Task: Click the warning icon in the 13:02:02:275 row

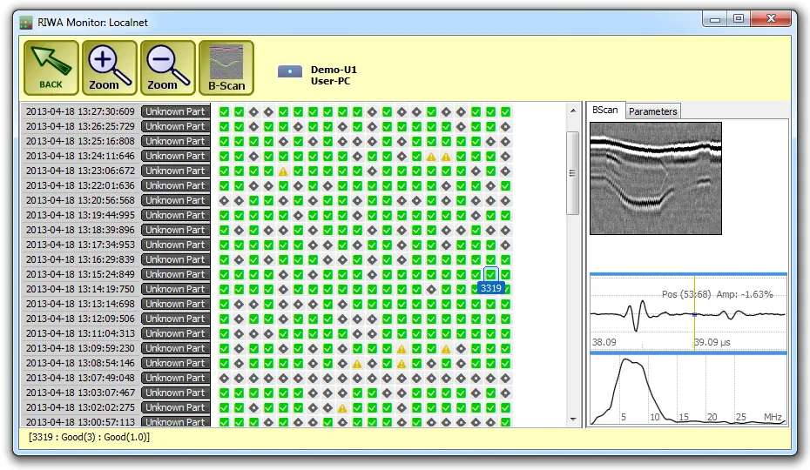Action: [342, 408]
